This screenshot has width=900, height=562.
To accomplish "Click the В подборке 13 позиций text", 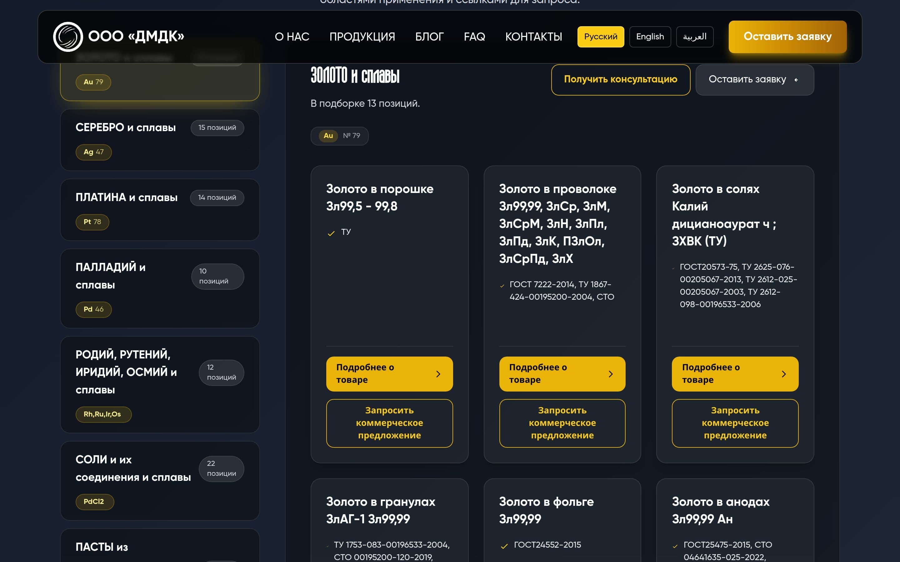I will point(365,104).
